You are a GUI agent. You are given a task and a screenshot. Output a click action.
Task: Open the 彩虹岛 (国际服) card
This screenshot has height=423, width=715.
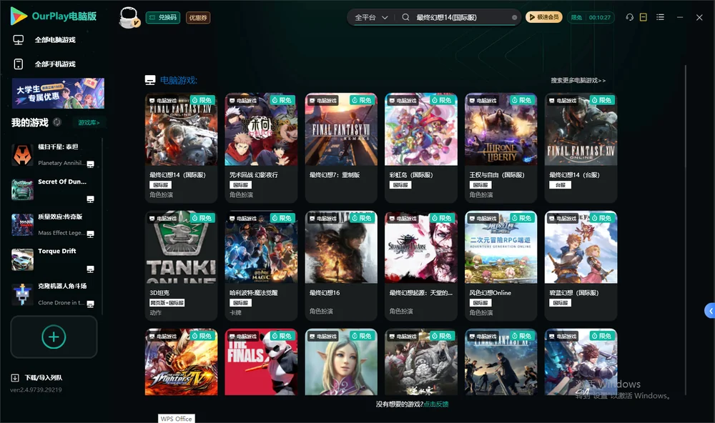point(421,148)
